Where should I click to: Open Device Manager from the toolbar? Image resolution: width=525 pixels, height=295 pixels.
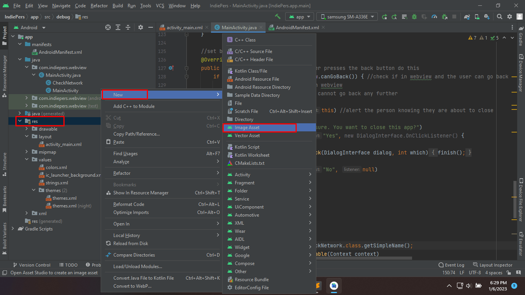click(478, 17)
